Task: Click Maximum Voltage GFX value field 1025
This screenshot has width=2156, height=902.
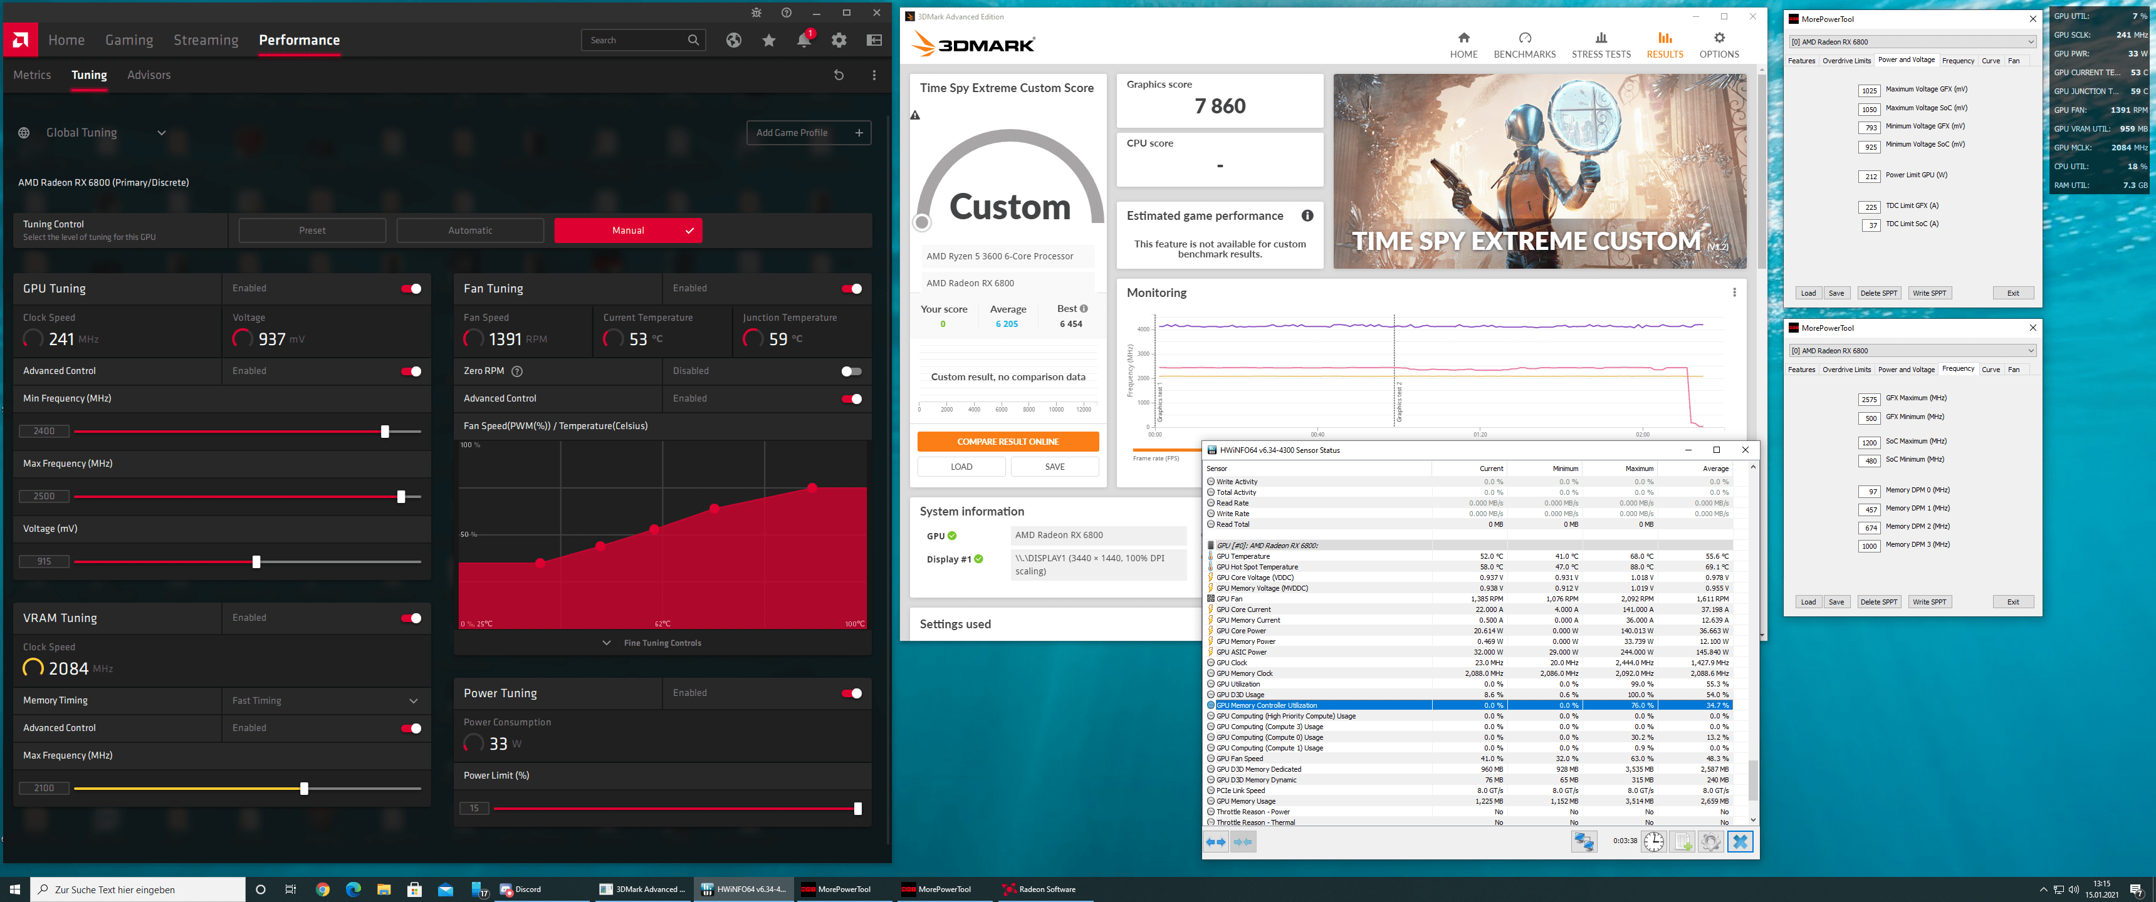Action: 1868,90
